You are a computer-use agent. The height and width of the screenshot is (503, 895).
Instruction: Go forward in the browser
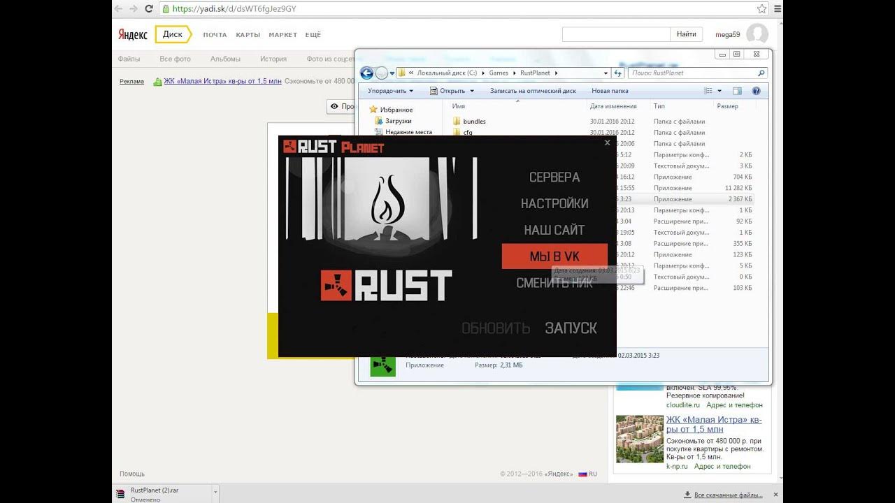(133, 8)
